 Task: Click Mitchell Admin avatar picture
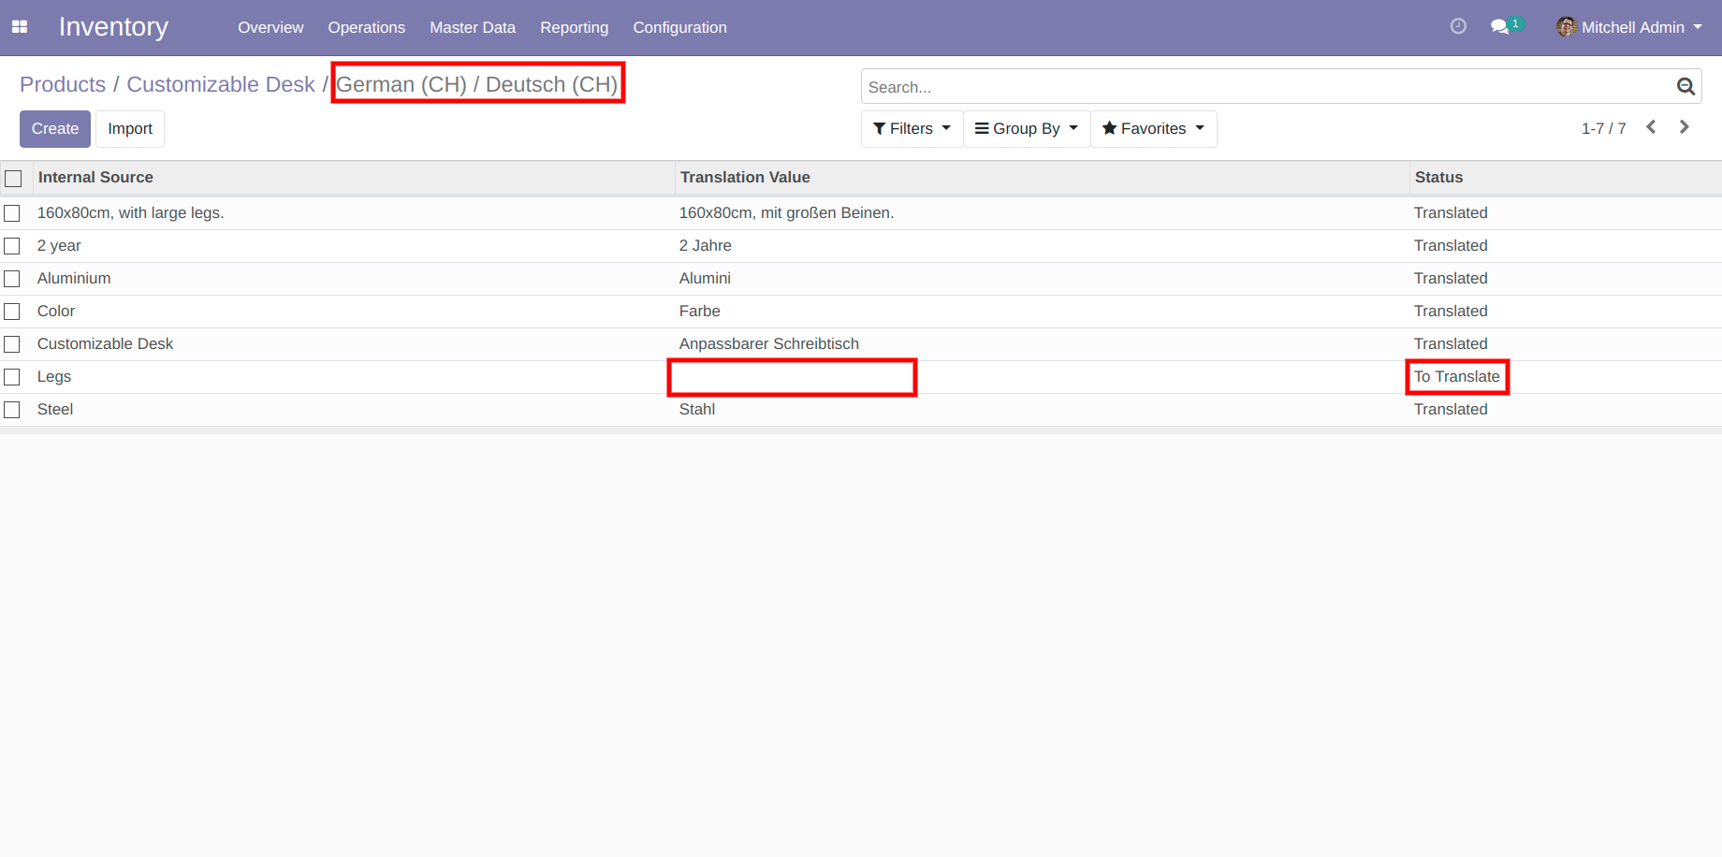click(x=1566, y=27)
